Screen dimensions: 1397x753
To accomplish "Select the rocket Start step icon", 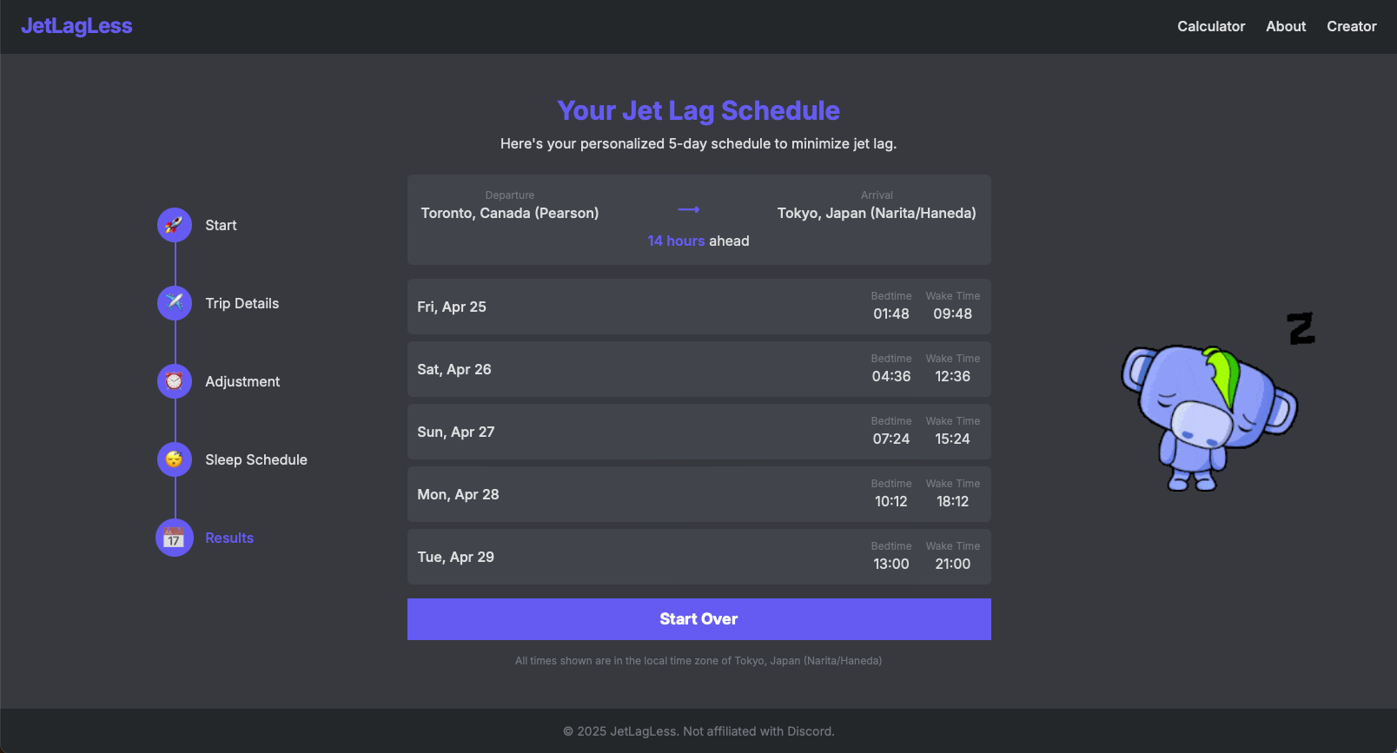I will [174, 224].
